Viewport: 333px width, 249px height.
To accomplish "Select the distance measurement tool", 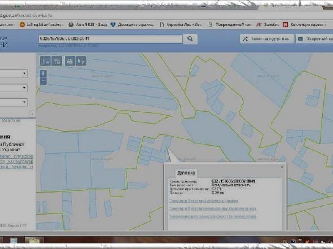I will click(45, 61).
